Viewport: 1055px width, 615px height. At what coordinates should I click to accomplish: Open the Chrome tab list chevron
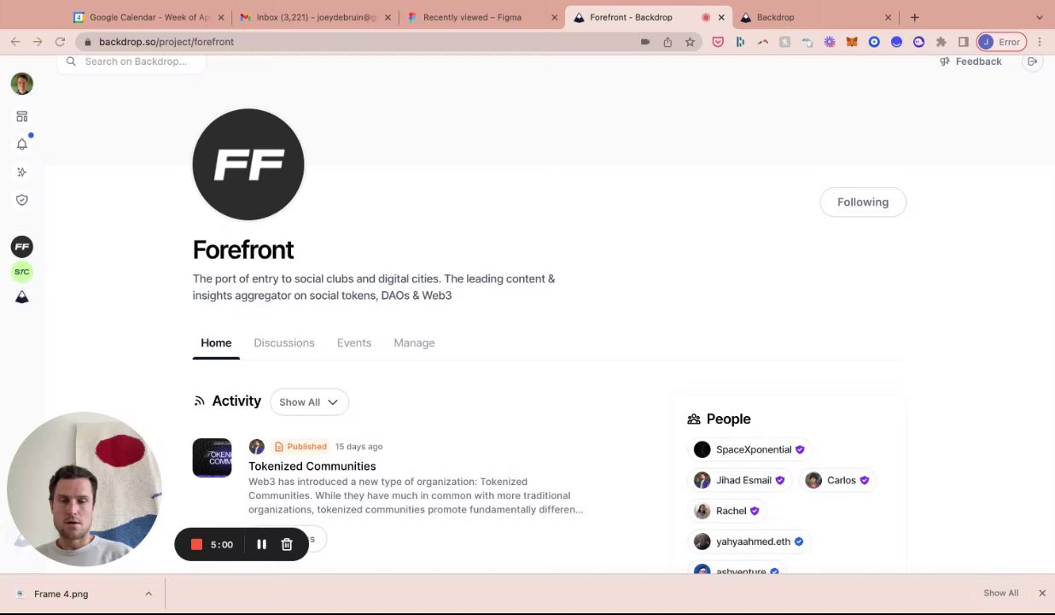1039,17
